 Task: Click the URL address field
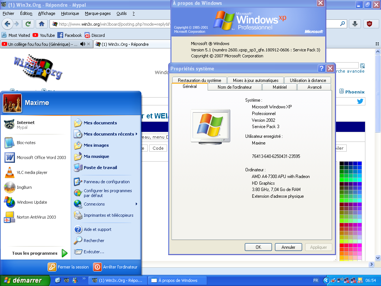click(x=114, y=24)
